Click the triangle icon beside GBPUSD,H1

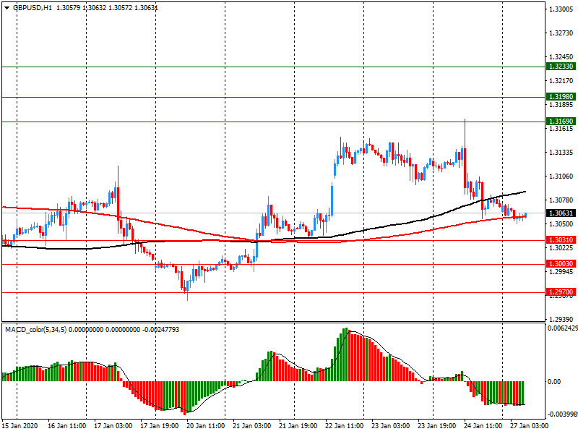coord(7,7)
